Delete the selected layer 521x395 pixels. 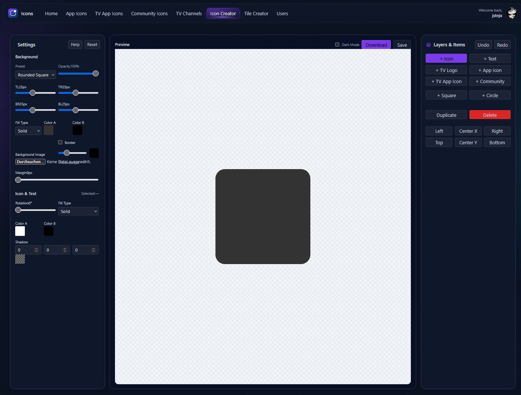490,115
